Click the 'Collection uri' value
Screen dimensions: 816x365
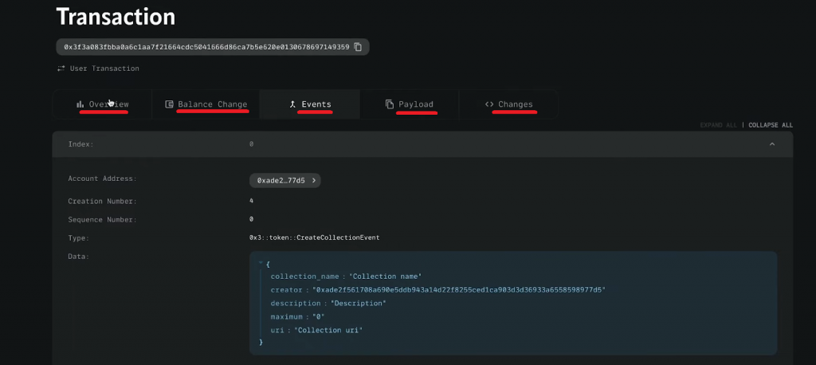click(x=329, y=330)
